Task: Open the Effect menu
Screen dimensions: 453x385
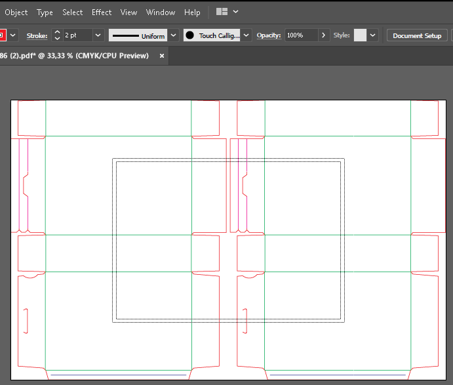Action: pos(102,12)
